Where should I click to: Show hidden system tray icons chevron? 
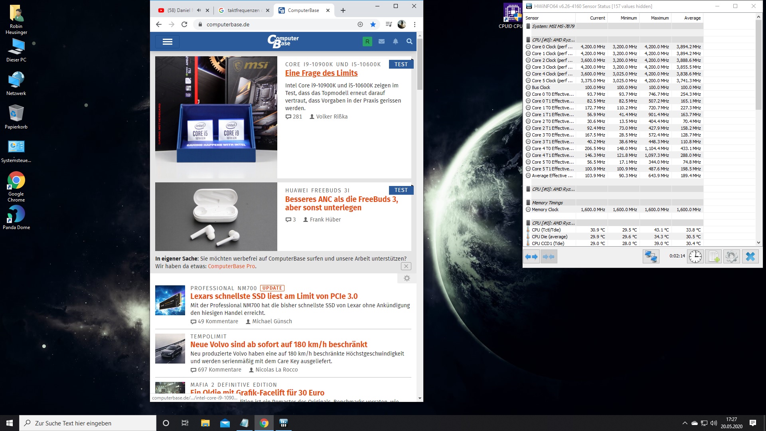(x=685, y=423)
